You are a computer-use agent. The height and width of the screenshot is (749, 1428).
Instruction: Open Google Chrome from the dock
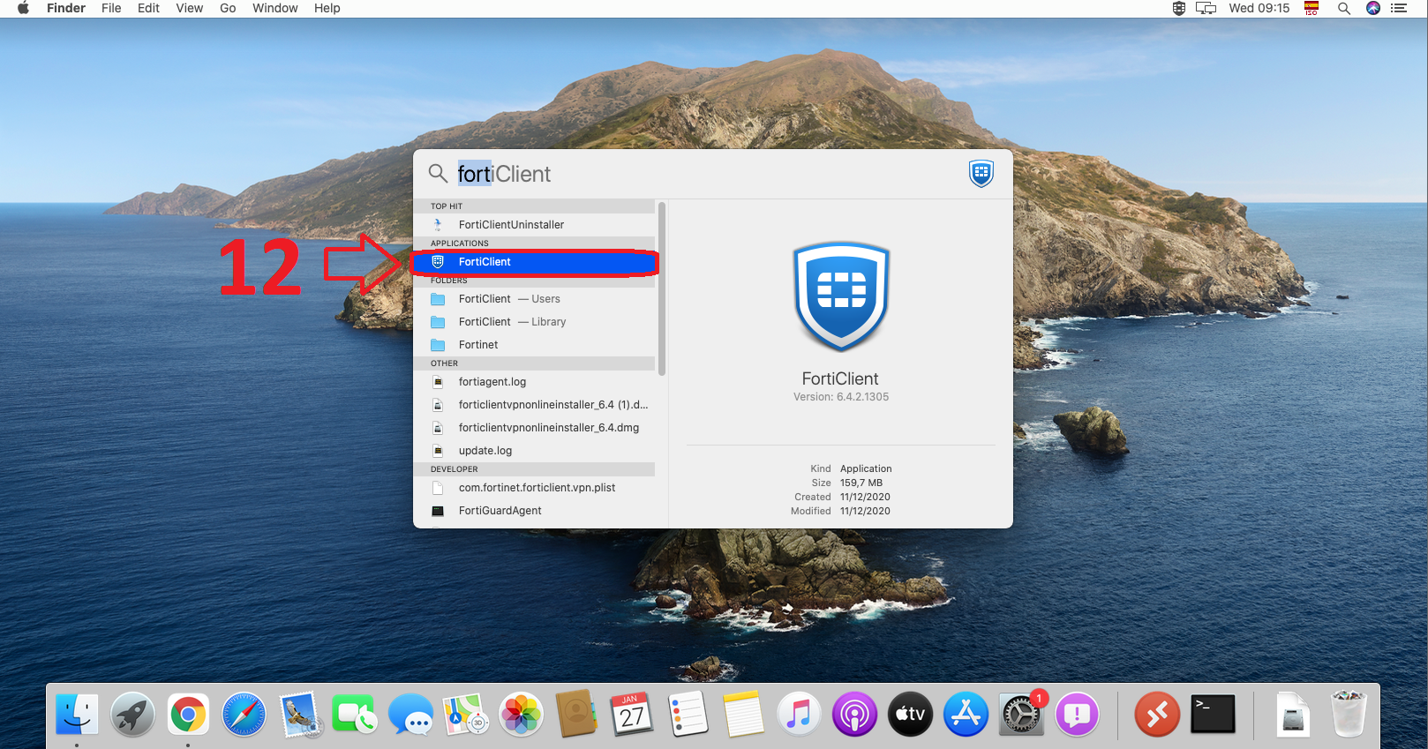(x=188, y=715)
